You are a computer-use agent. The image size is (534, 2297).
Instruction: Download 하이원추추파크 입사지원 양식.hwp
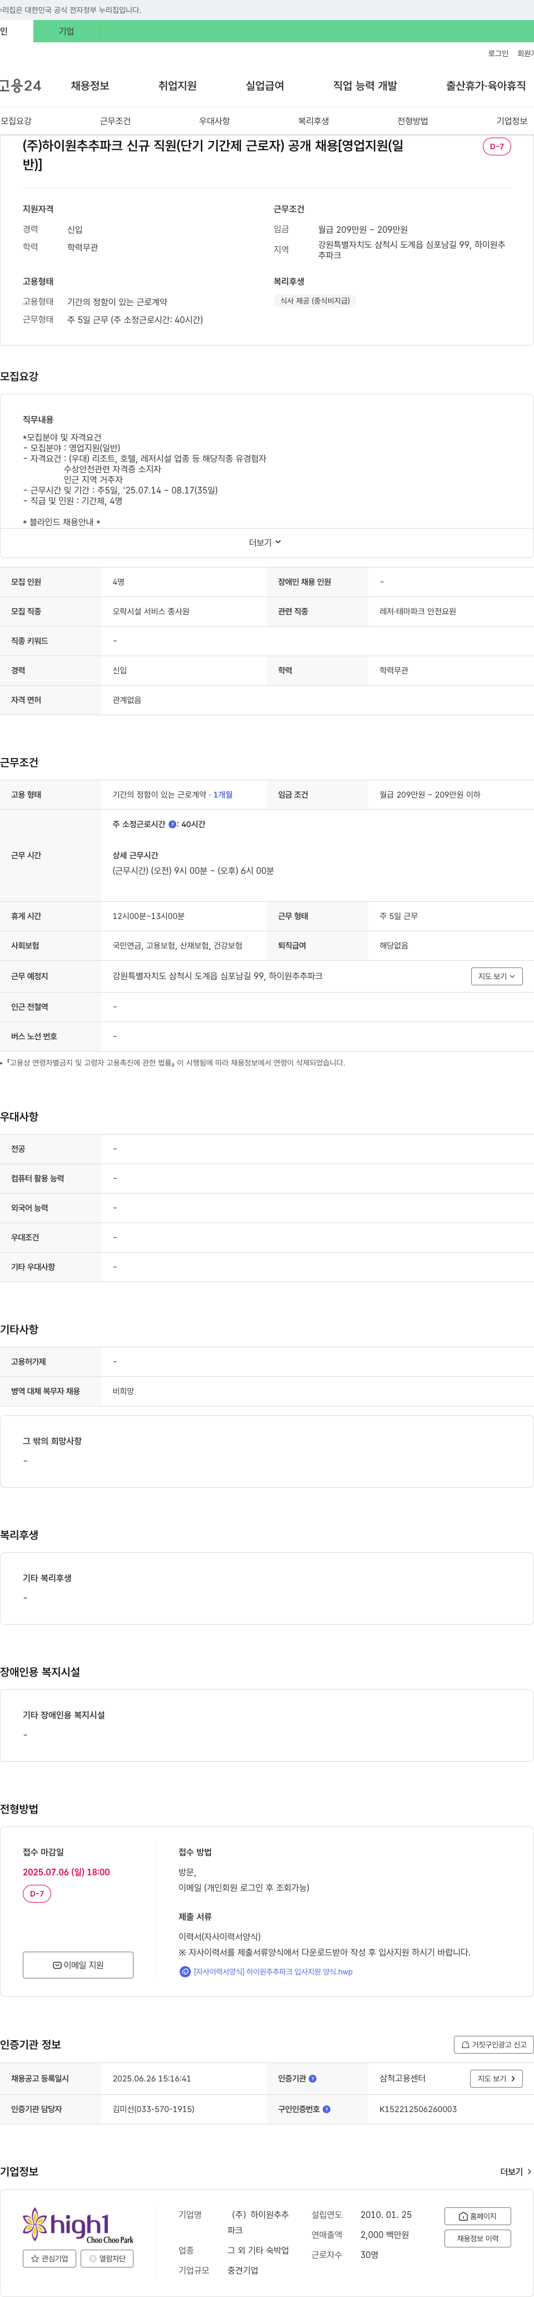273,1972
